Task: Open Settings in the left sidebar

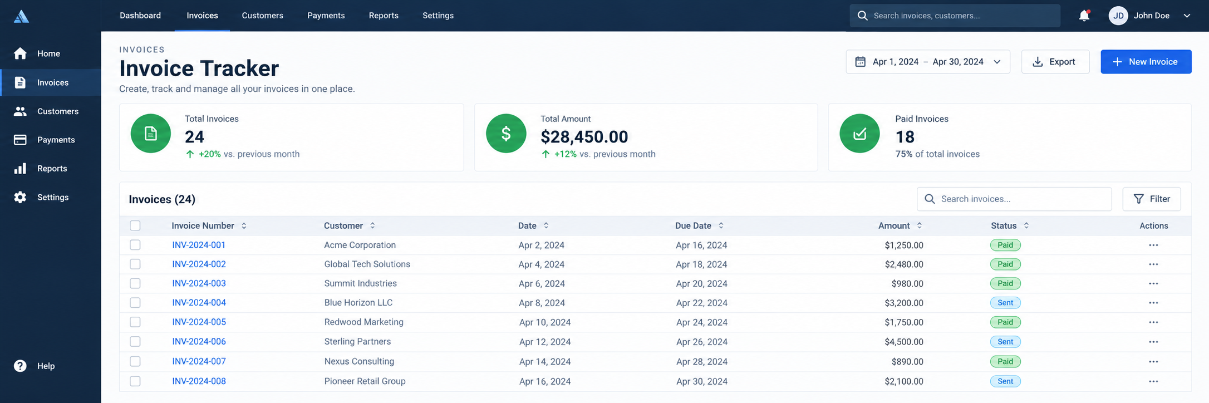Action: click(50, 197)
